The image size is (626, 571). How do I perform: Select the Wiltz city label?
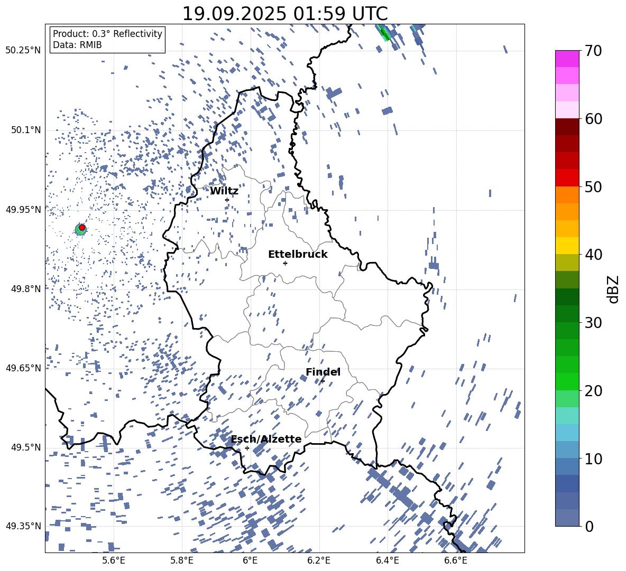224,191
